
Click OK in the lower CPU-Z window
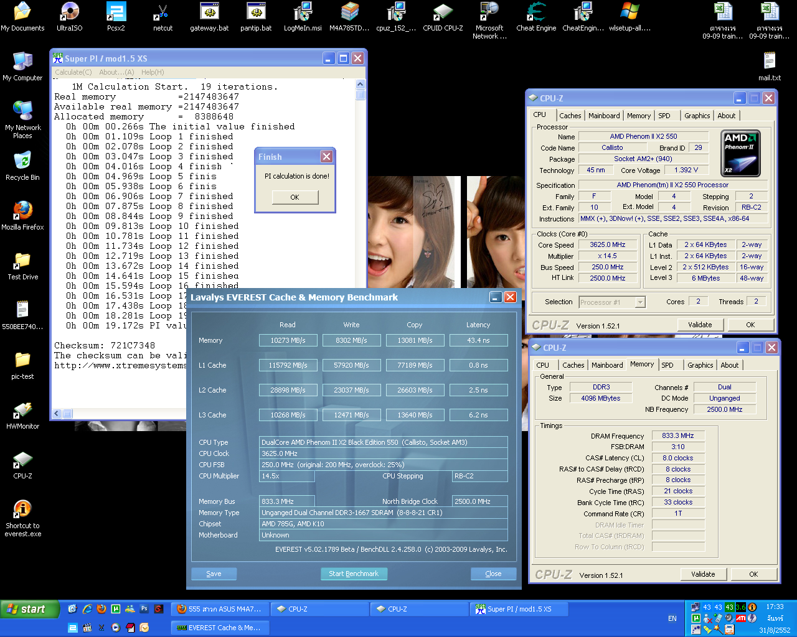click(x=753, y=574)
